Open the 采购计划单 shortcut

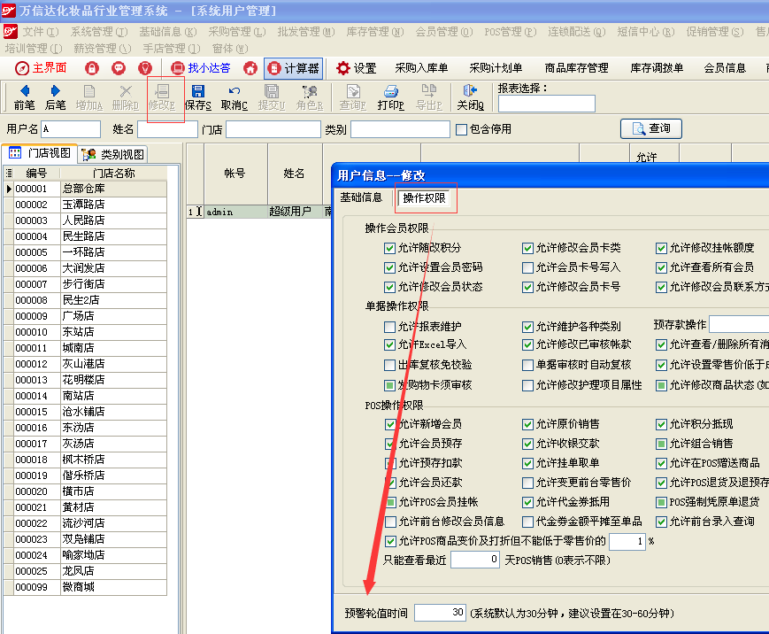pos(496,68)
